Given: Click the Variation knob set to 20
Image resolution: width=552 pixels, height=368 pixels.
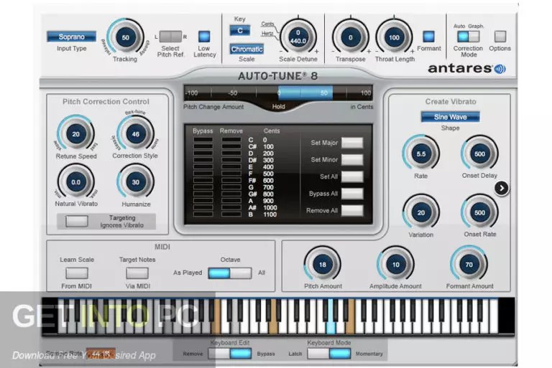Looking at the screenshot, I should 421,212.
